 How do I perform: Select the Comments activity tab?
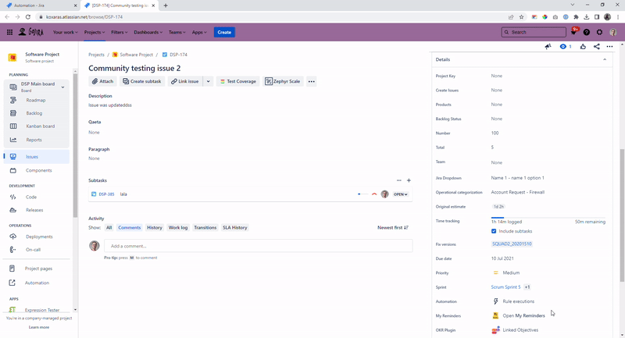129,228
